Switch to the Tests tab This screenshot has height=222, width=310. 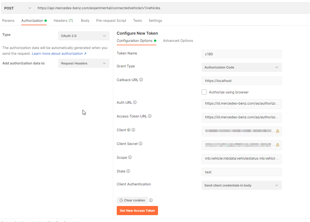[137, 21]
